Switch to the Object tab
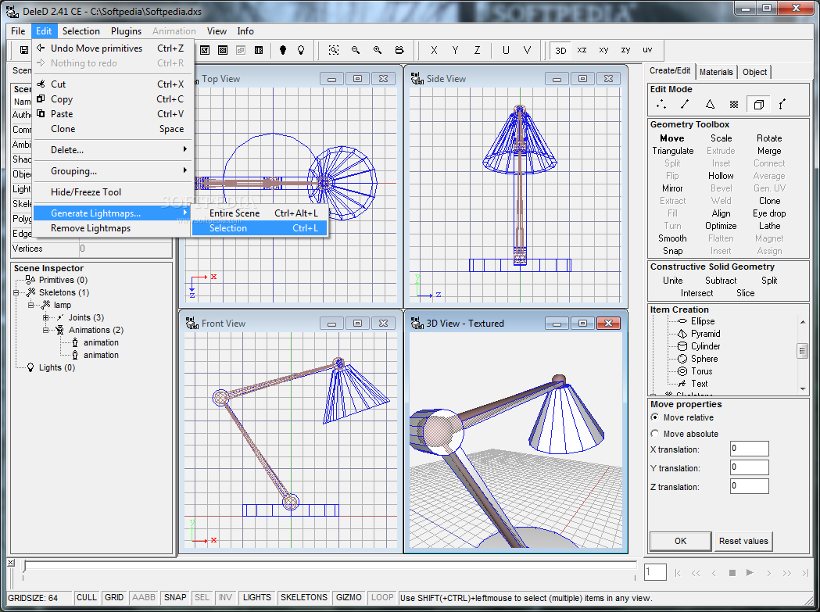Image resolution: width=820 pixels, height=612 pixels. tap(754, 72)
